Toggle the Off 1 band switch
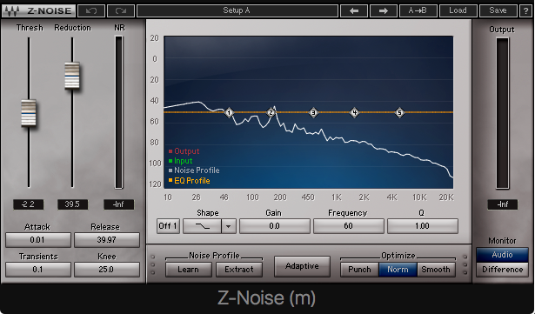 click(x=168, y=226)
